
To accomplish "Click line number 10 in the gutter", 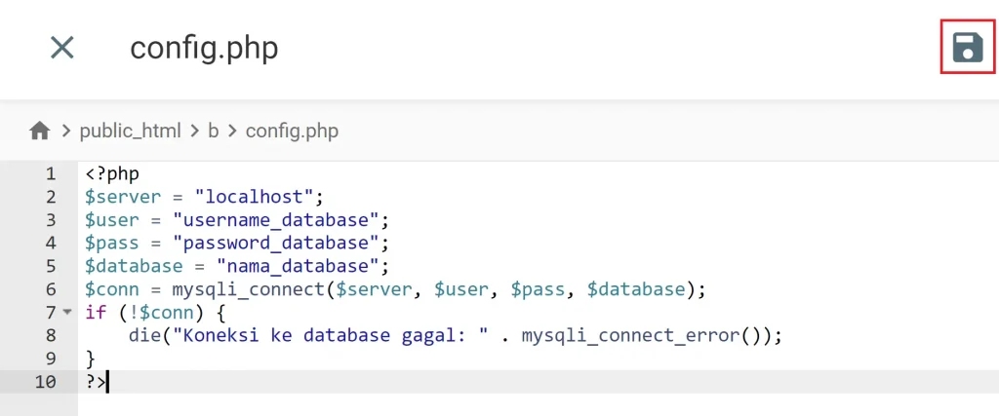I will click(x=45, y=381).
